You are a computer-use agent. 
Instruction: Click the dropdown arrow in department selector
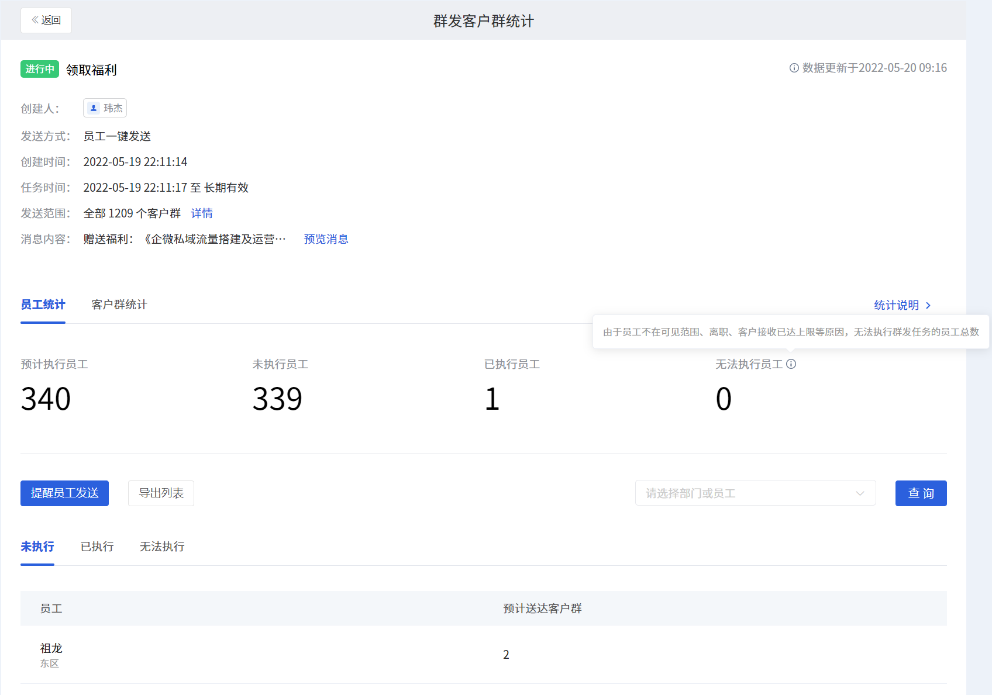860,493
